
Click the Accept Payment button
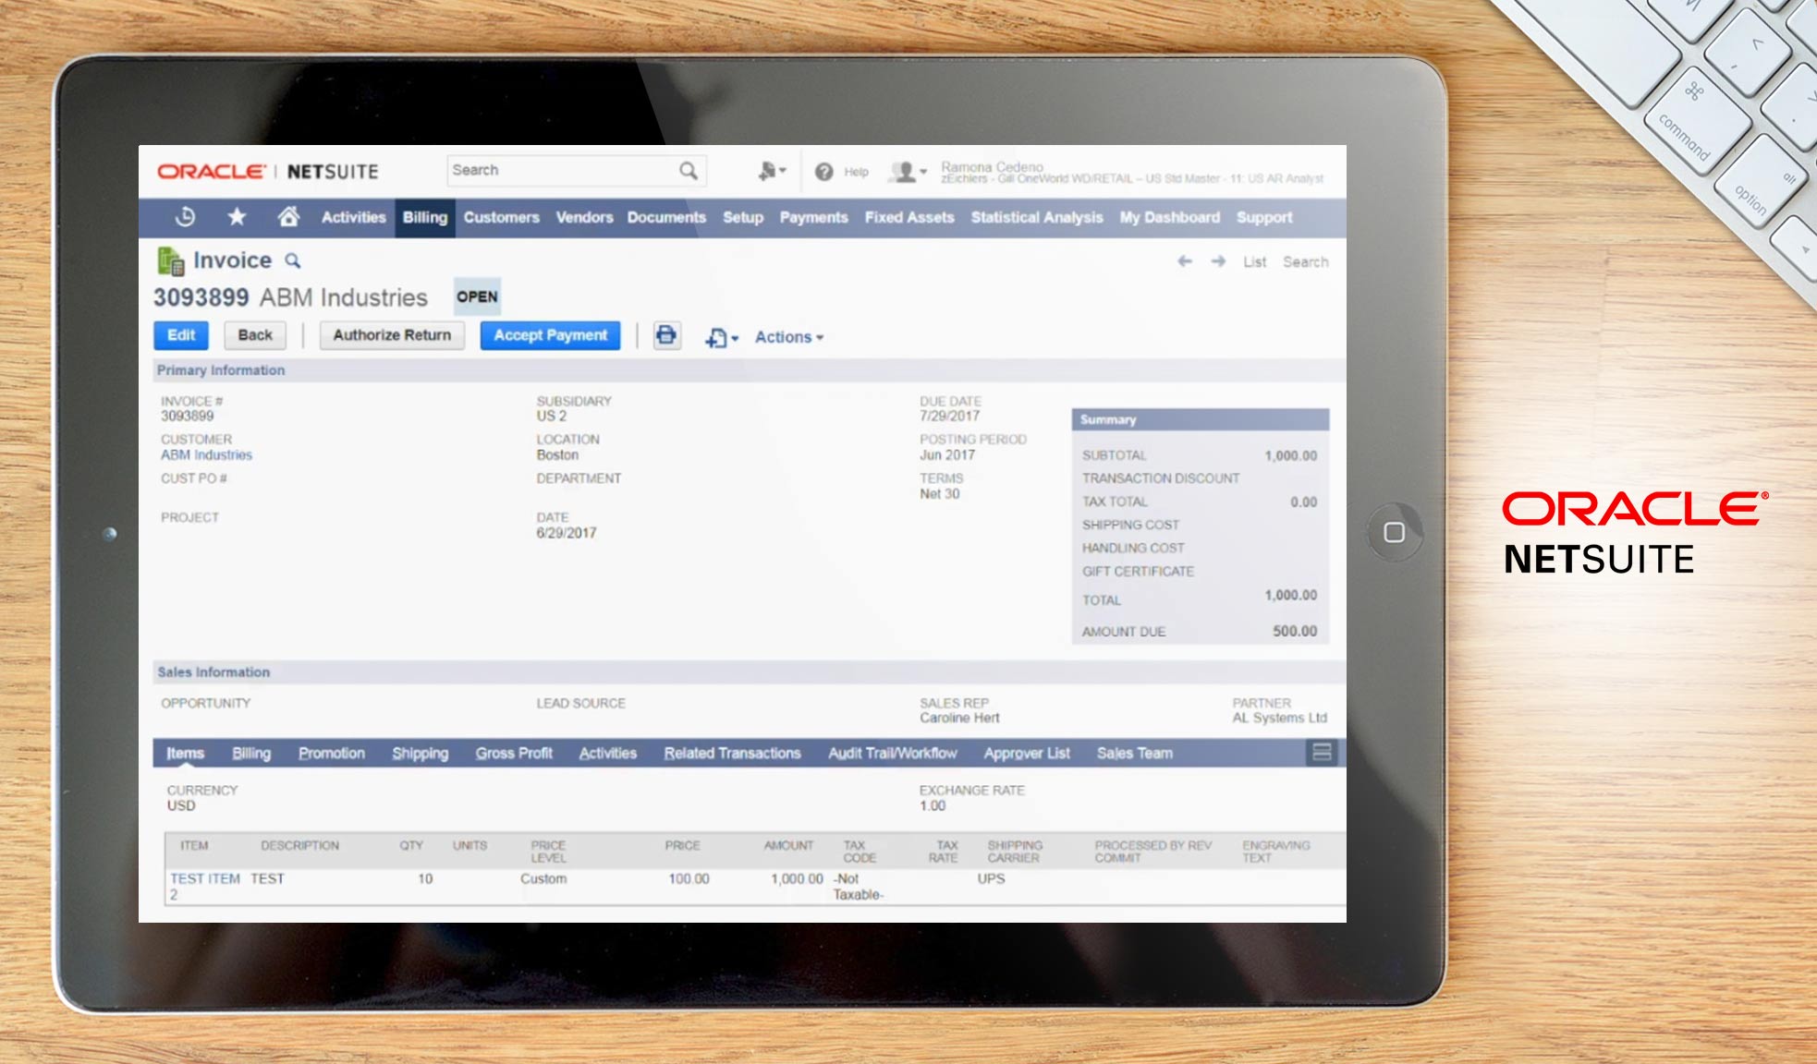(550, 335)
